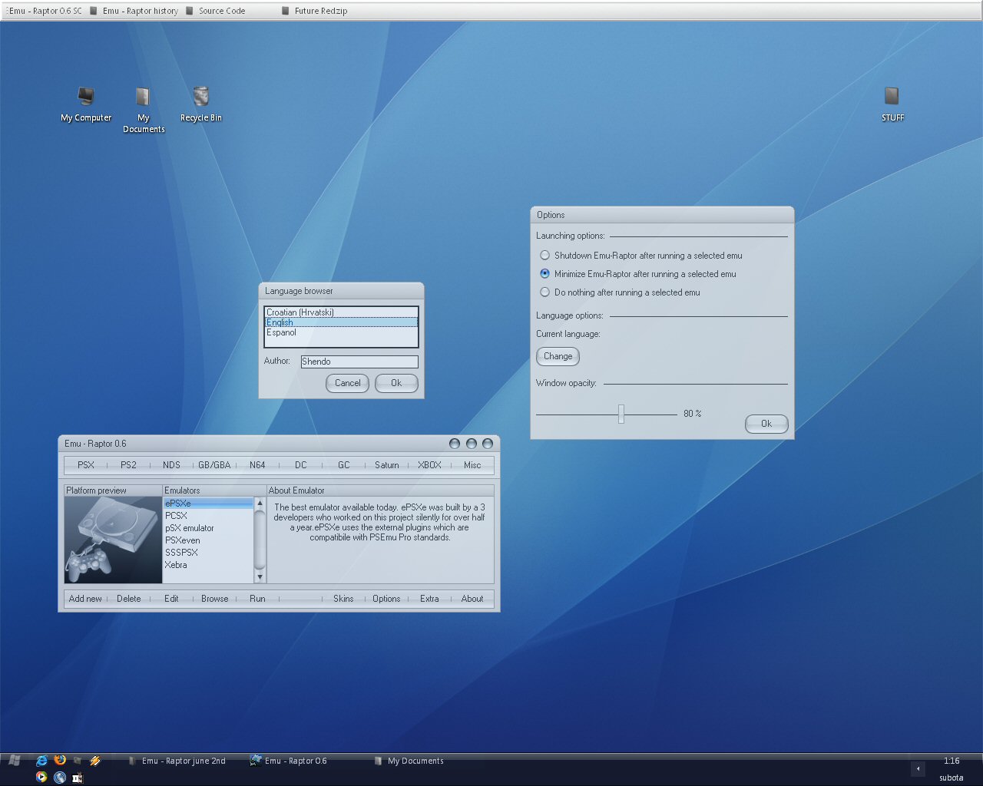Launch Firefox from quick launch
Image resolution: width=983 pixels, height=786 pixels.
tap(60, 760)
